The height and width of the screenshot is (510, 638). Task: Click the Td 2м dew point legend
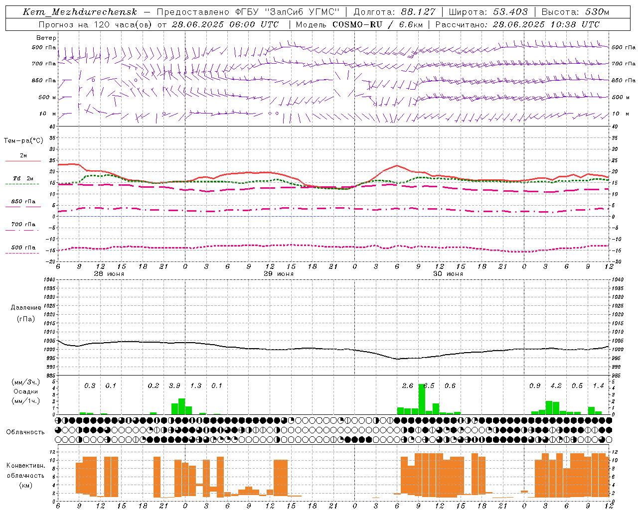[x=23, y=178]
